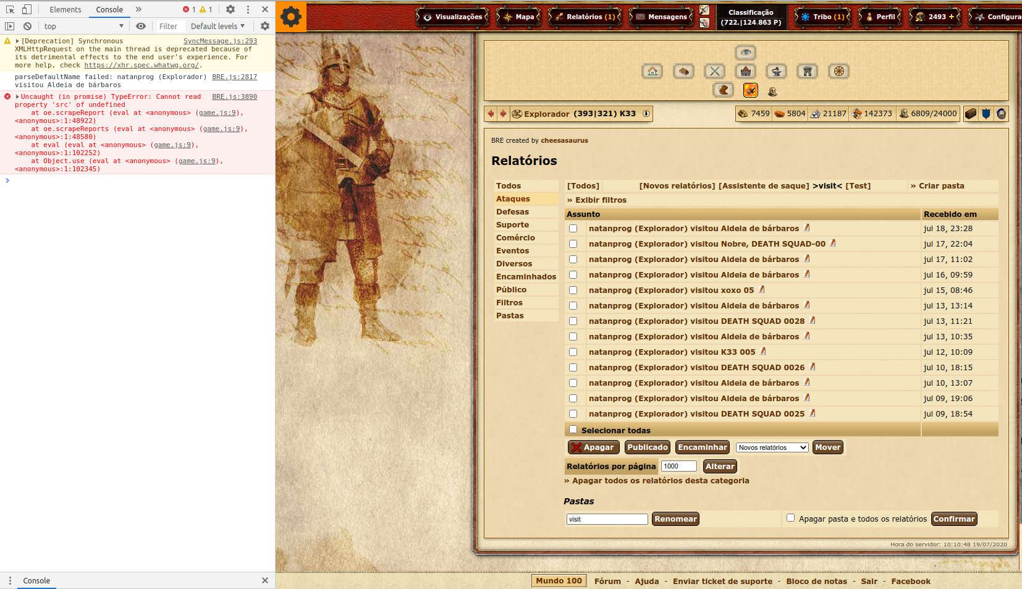Click the blue shield icon near resources
Screen dimensions: 1022x589
tap(986, 114)
